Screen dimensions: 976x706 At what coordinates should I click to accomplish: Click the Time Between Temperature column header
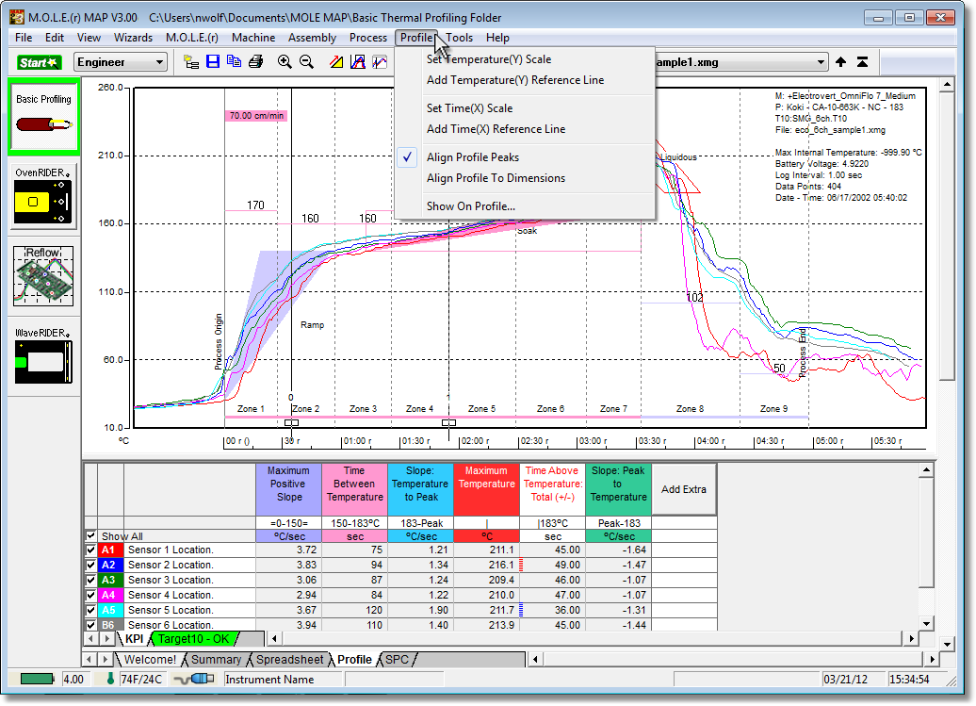point(355,489)
